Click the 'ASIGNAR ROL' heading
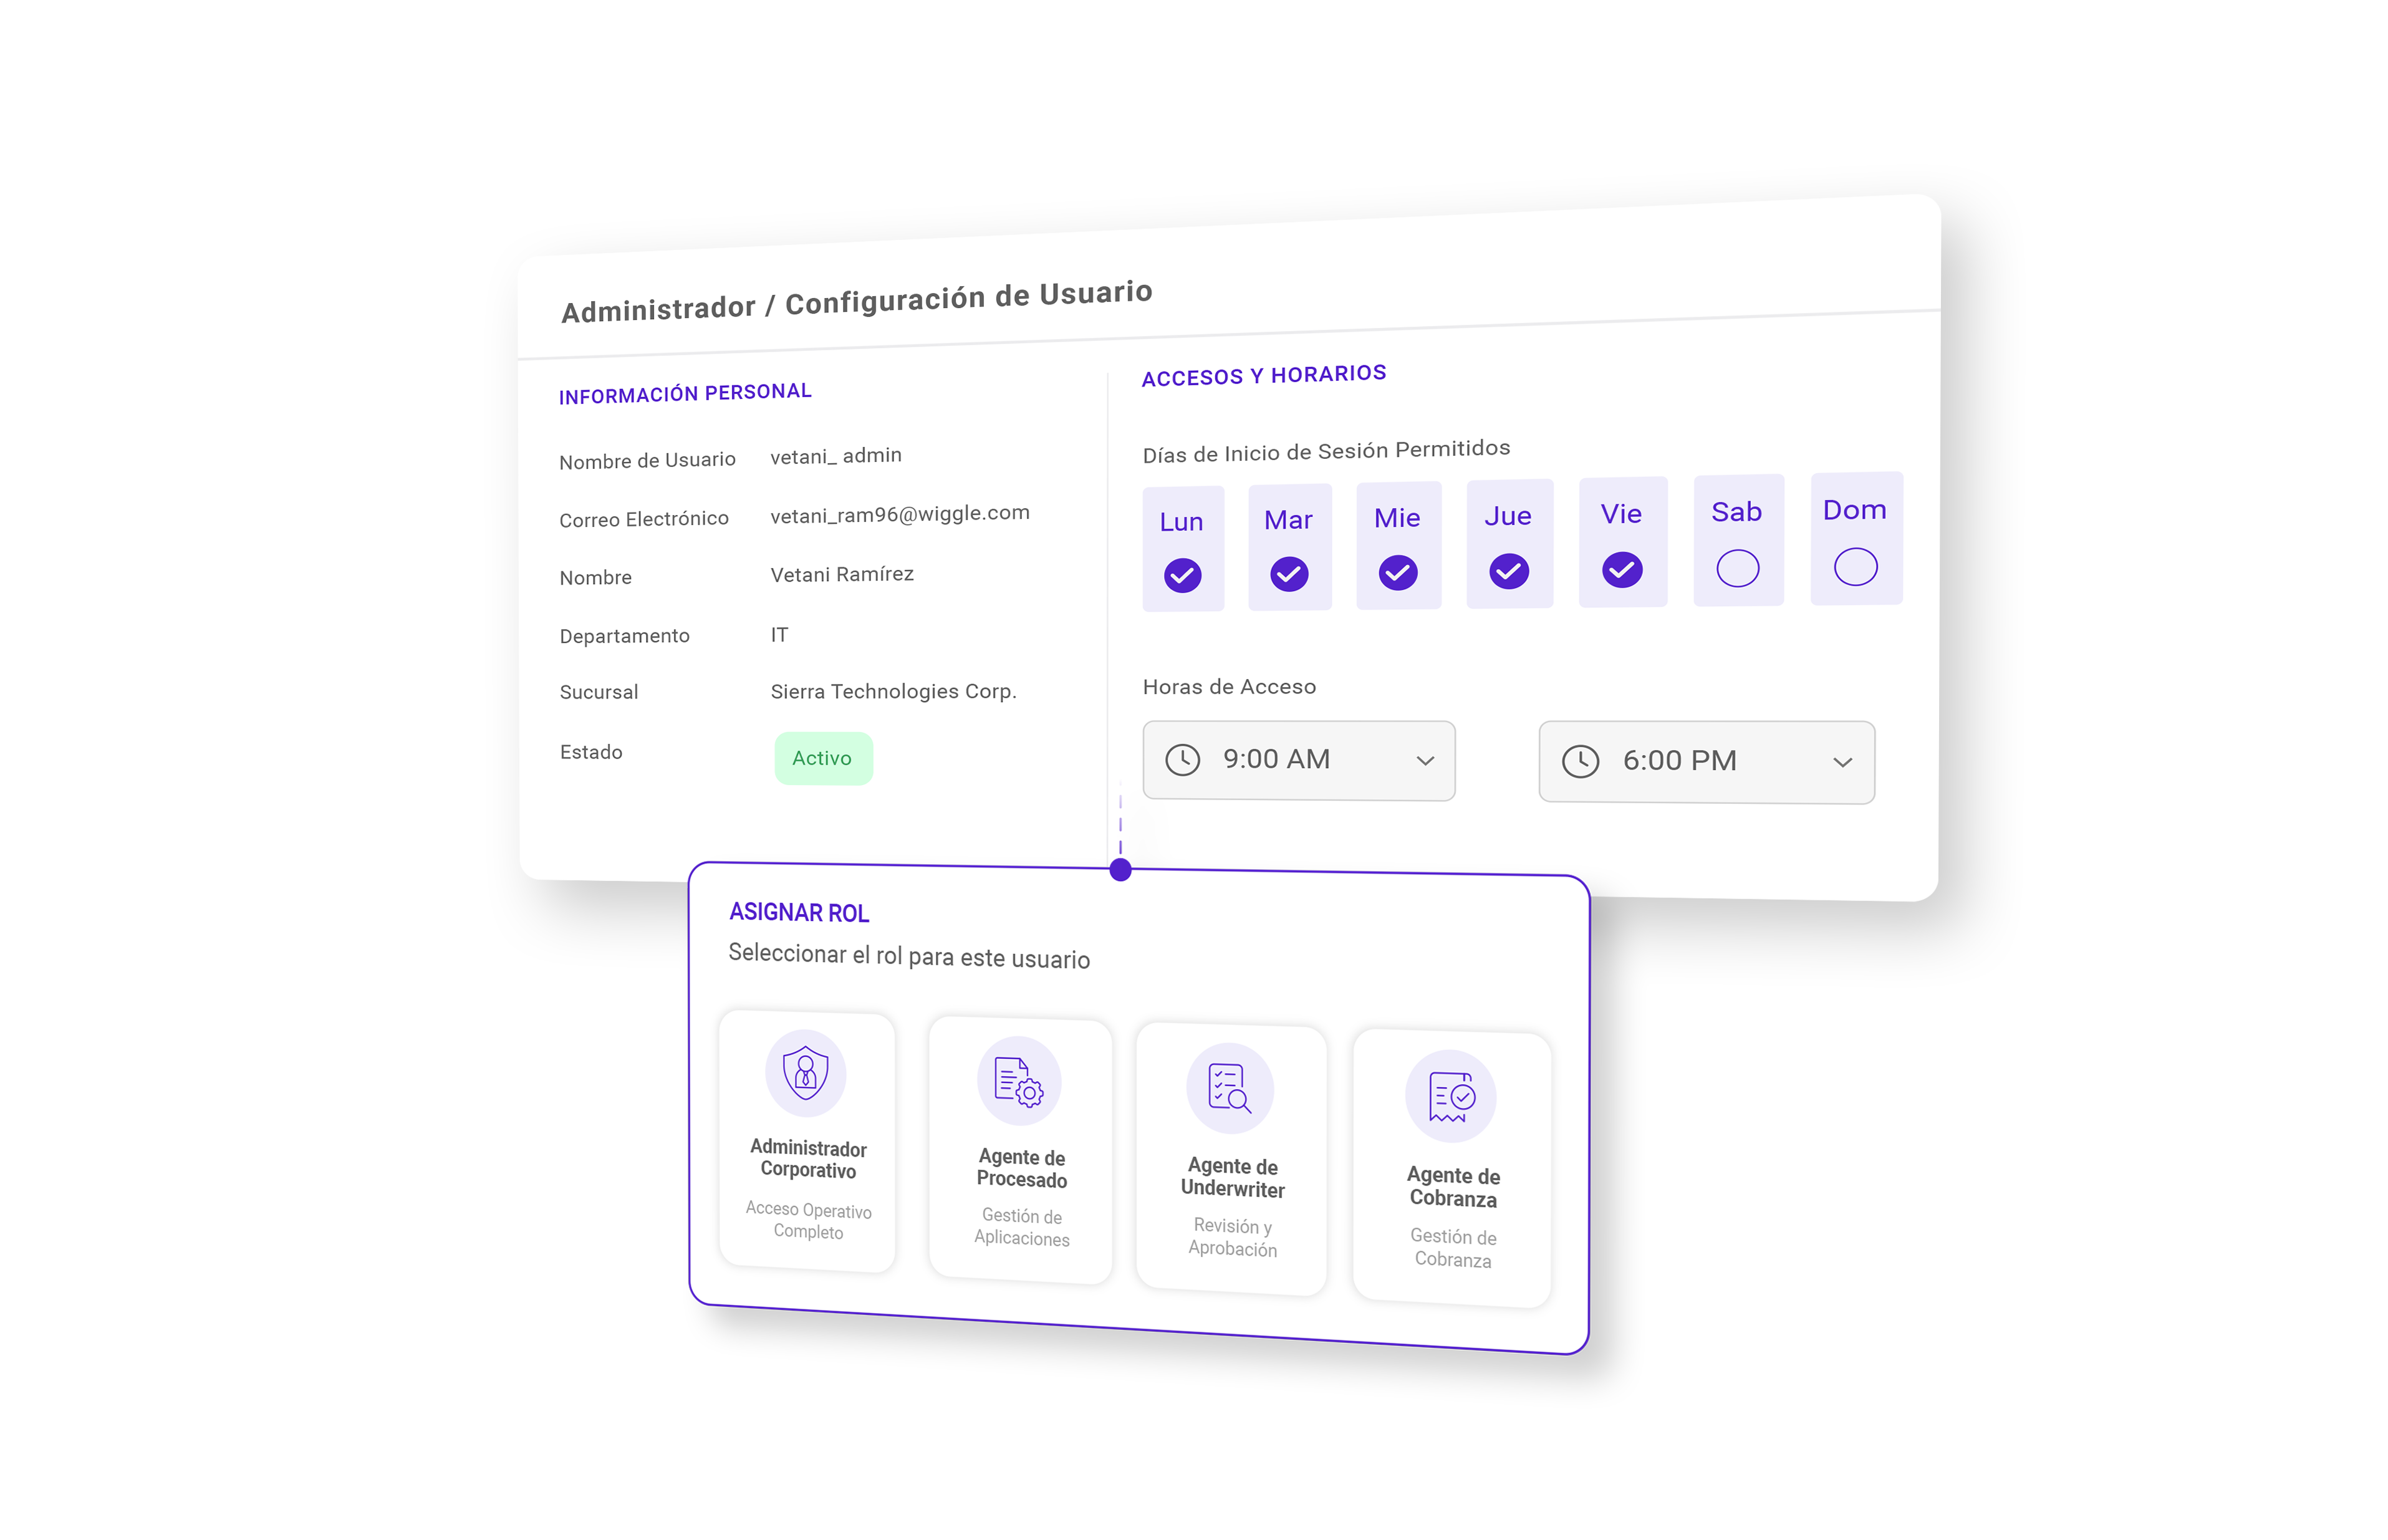Image resolution: width=2388 pixels, height=1540 pixels. click(x=799, y=912)
